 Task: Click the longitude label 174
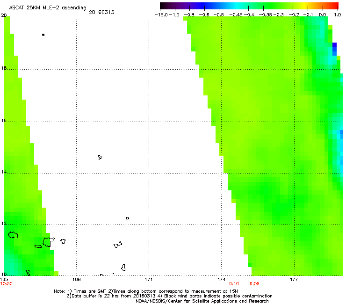(x=221, y=280)
